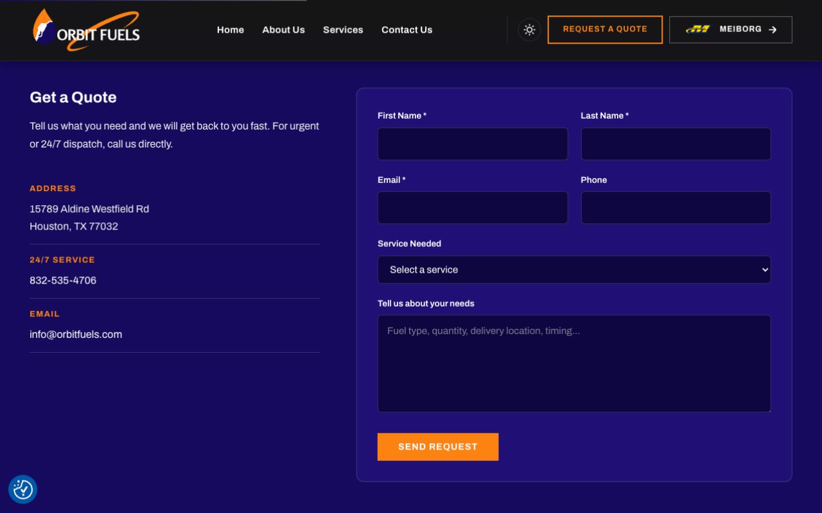Click the Request a Quote button

(x=605, y=29)
